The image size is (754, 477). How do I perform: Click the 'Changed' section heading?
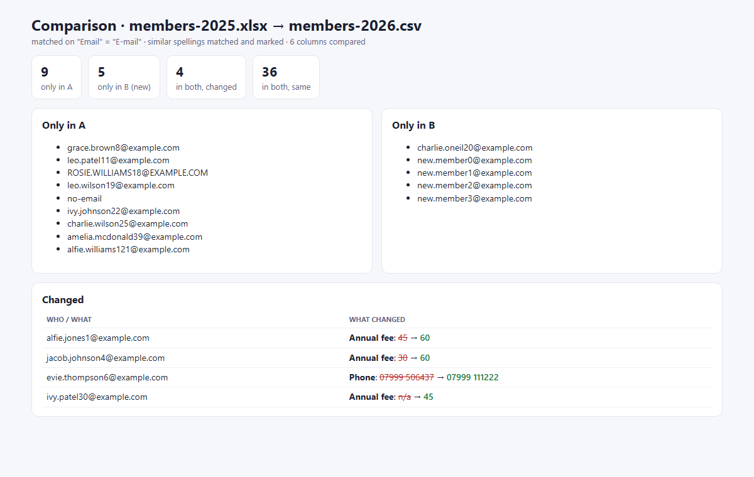coord(63,299)
